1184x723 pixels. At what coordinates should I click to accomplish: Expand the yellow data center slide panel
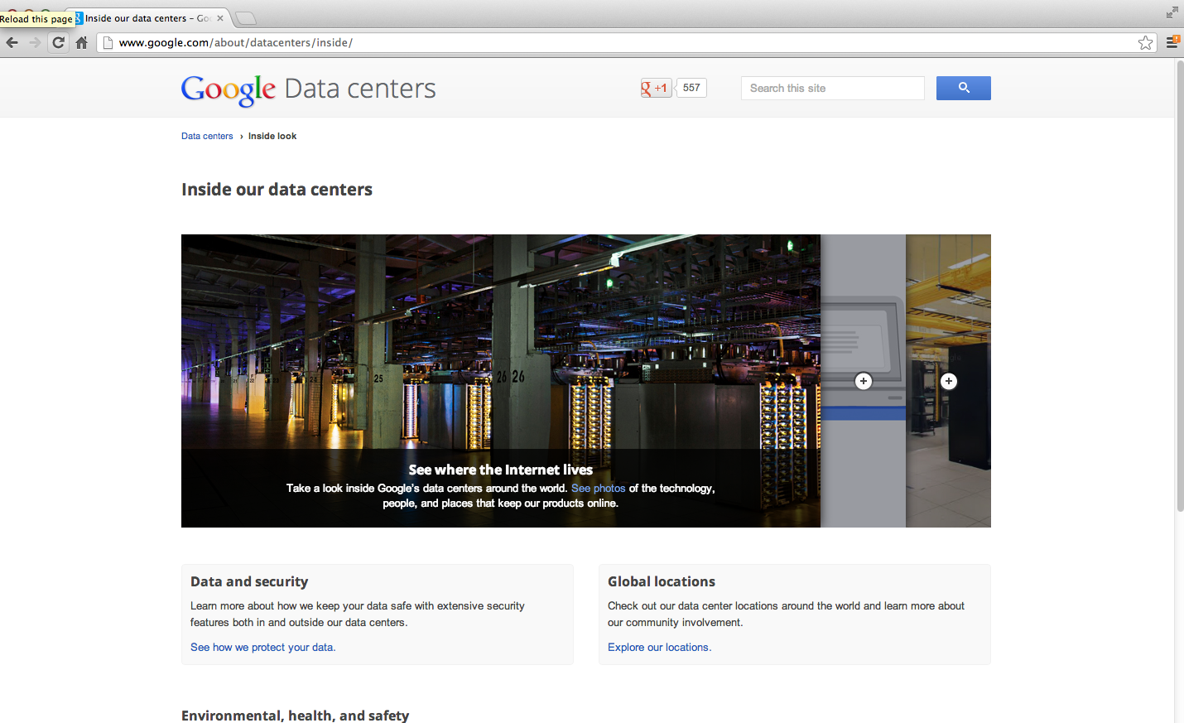pyautogui.click(x=949, y=381)
